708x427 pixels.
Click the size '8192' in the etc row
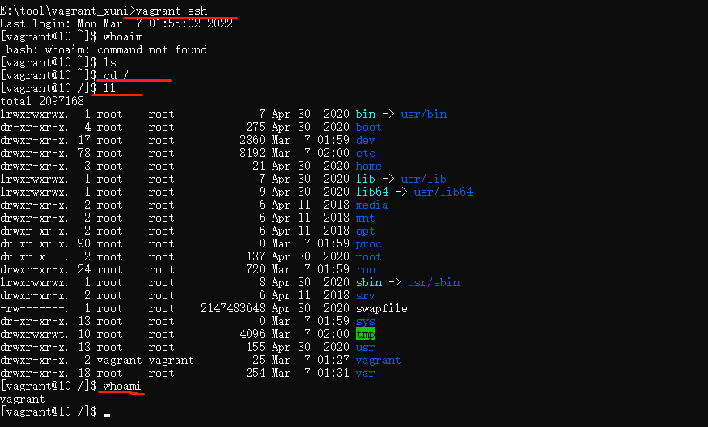(252, 153)
